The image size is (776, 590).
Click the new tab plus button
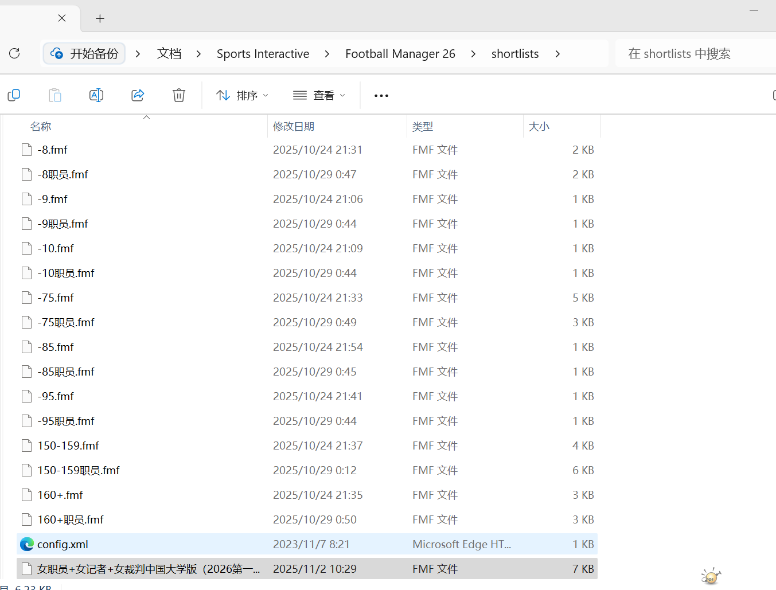click(100, 19)
